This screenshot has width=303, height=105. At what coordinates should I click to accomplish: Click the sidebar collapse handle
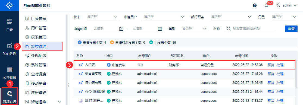(x=68, y=85)
